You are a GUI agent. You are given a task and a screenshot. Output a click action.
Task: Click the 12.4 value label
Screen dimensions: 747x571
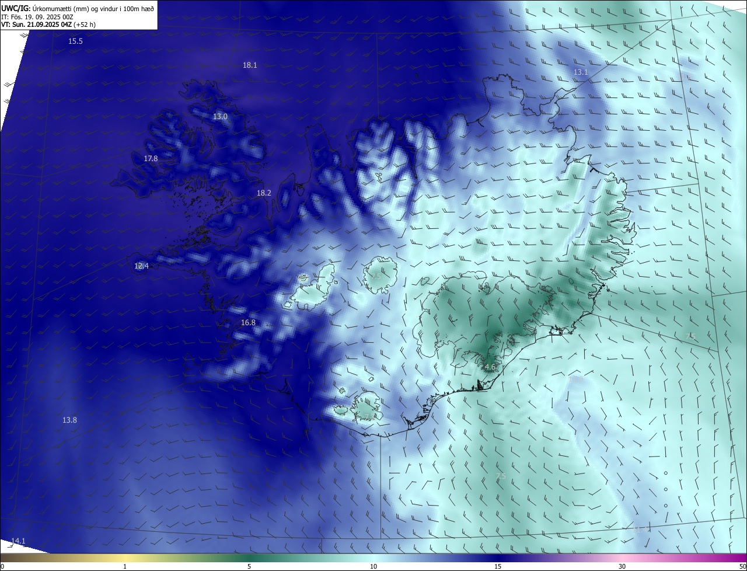(141, 266)
